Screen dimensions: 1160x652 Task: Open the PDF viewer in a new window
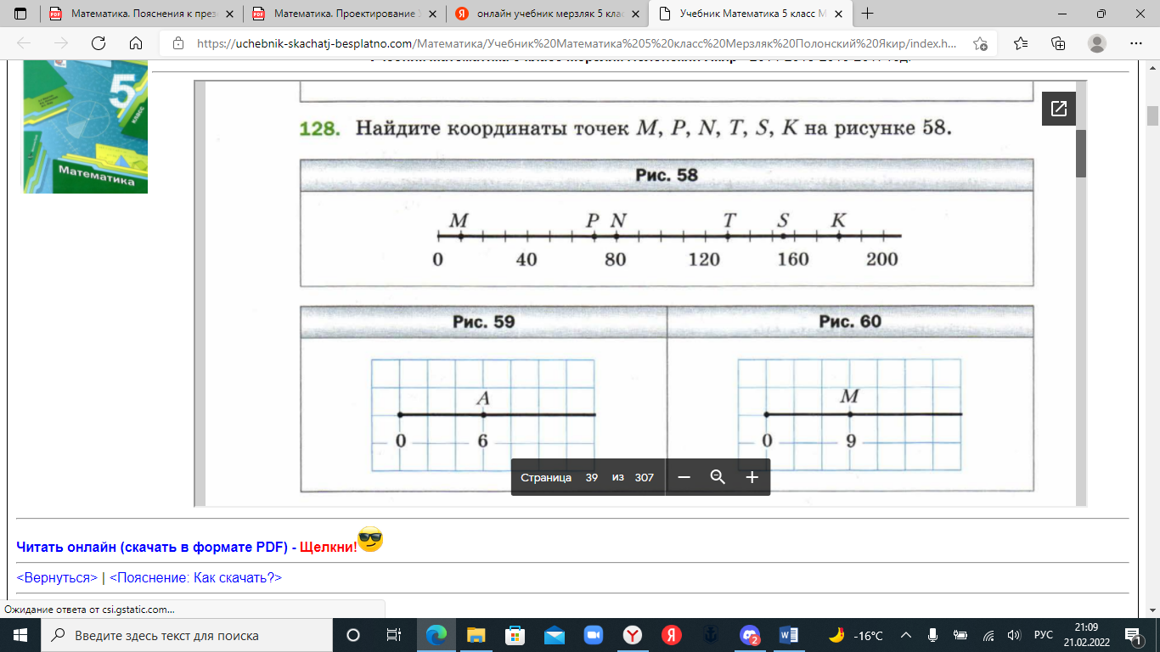pos(1059,109)
